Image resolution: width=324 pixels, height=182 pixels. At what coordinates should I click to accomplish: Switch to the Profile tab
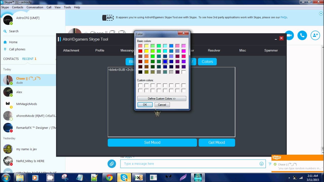pyautogui.click(x=100, y=50)
